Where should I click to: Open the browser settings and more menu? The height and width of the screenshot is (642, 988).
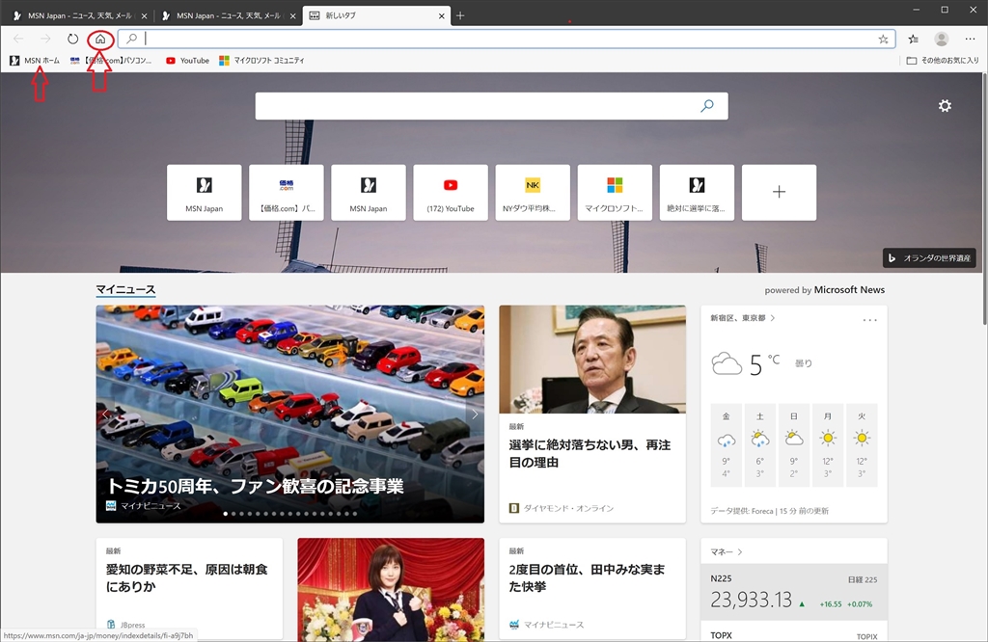pyautogui.click(x=970, y=39)
